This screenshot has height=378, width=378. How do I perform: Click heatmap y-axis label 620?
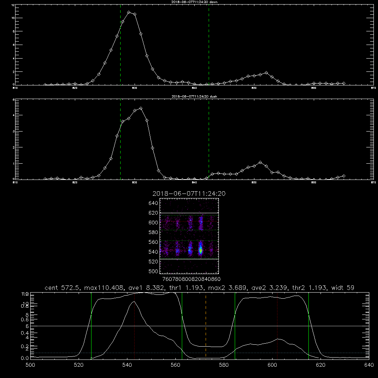tap(153, 213)
